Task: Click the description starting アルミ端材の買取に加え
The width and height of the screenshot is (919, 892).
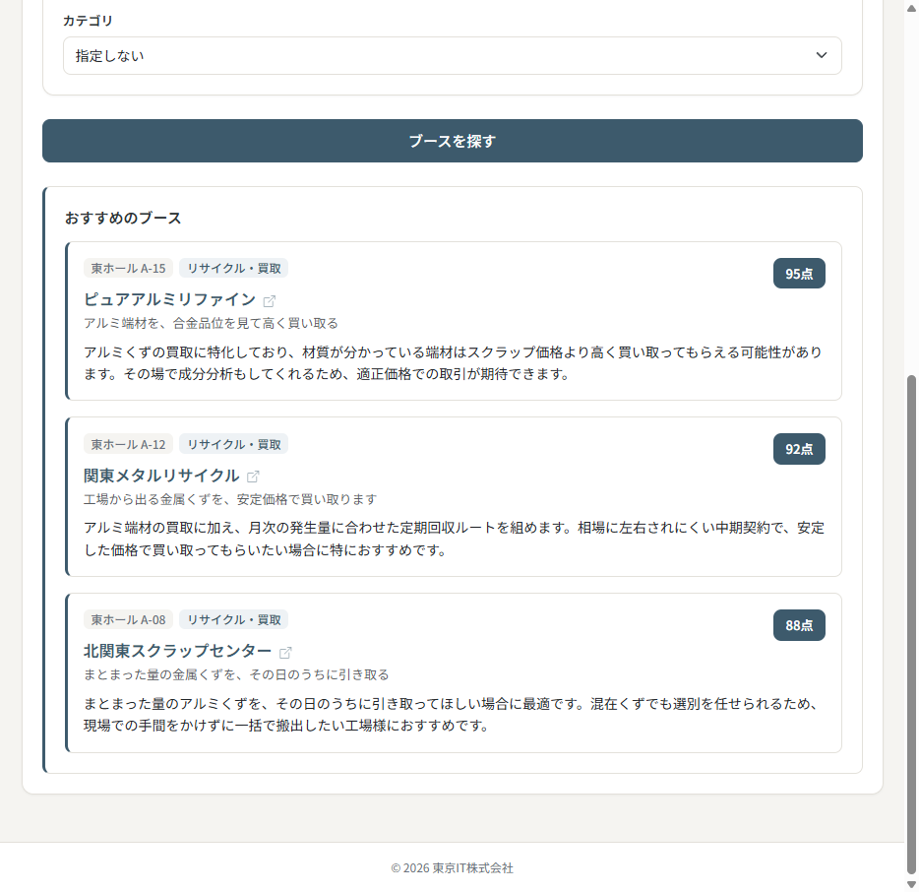Action: 453,539
